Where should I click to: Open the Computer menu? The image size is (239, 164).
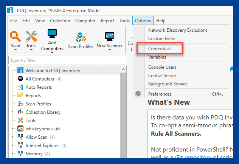(85, 20)
